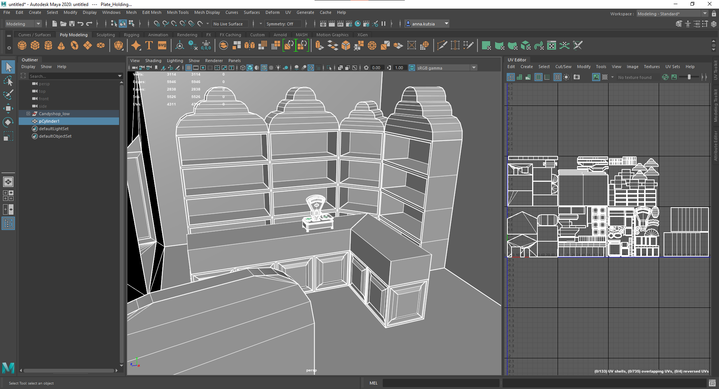This screenshot has width=719, height=389.
Task: Click the Save scene icon
Action: (72, 24)
